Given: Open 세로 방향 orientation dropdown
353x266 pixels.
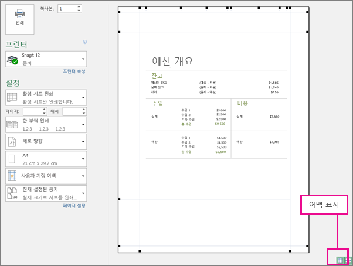Looking at the screenshot, I should tap(46, 142).
